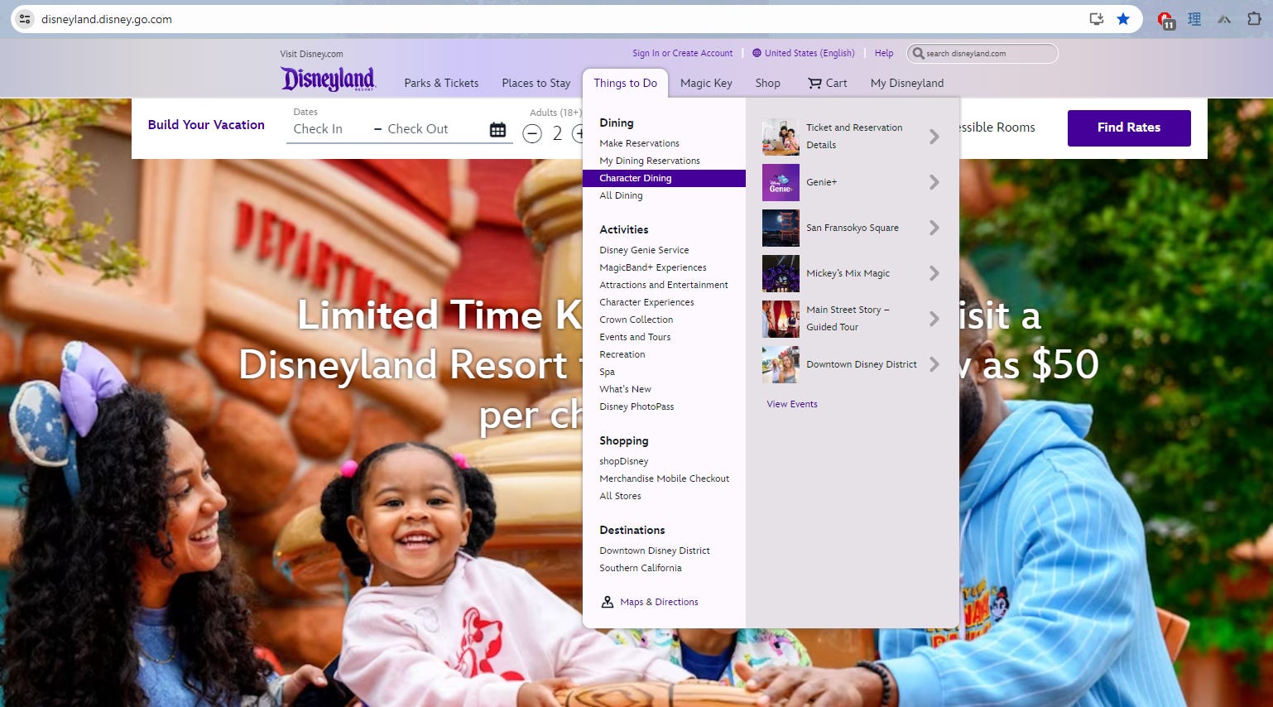Screen dimensions: 1273x707
Task: Click All Dining link
Action: 621,195
